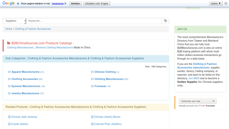The image size is (229, 129).
Task: Open Crystal Jewelry product link
Action: [x=19, y=124]
